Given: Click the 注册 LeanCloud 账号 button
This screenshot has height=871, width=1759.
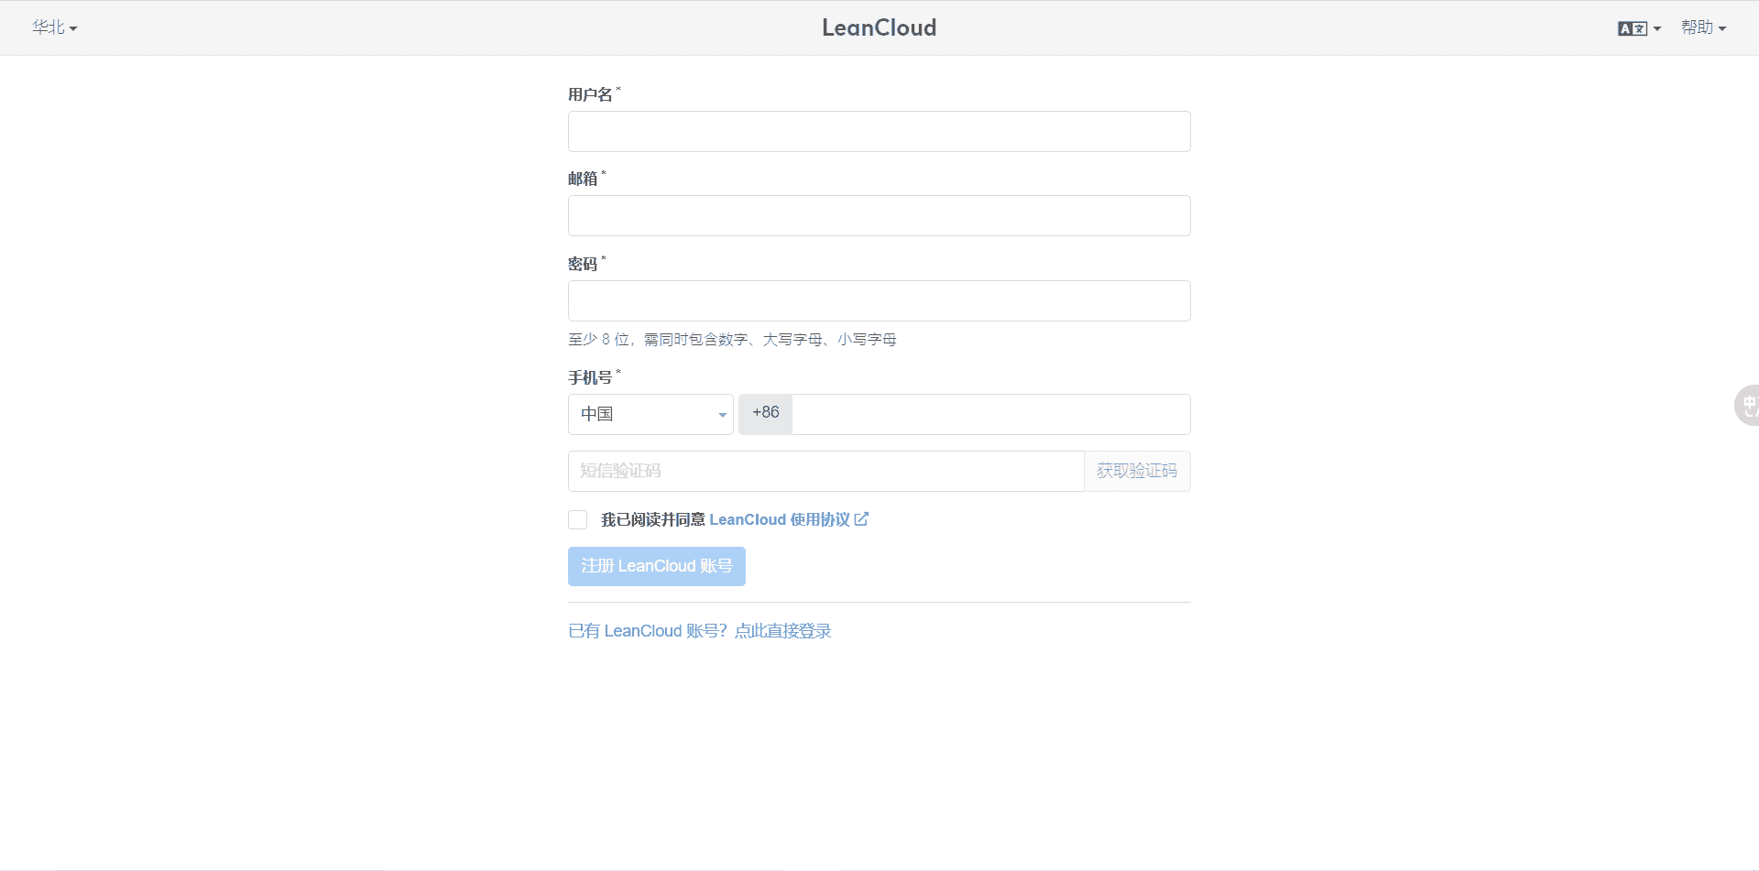Looking at the screenshot, I should (657, 566).
